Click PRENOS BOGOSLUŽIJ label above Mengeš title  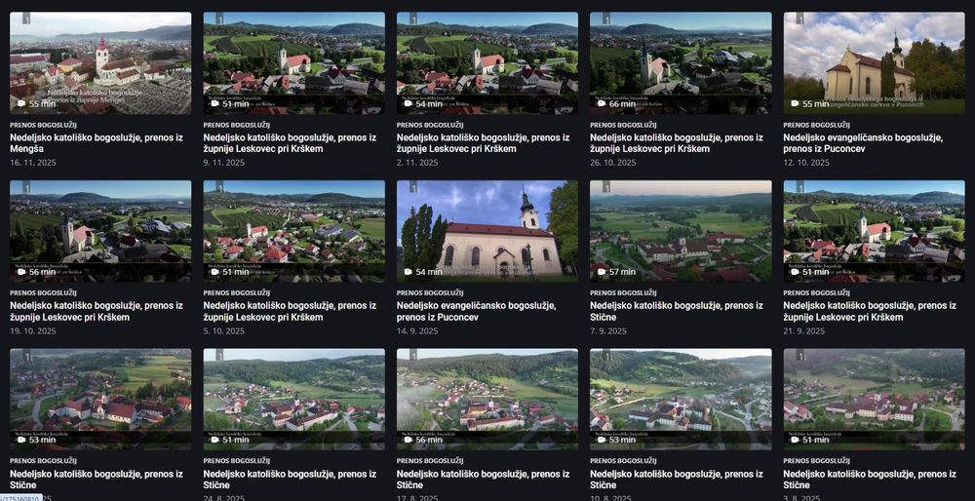click(x=44, y=125)
